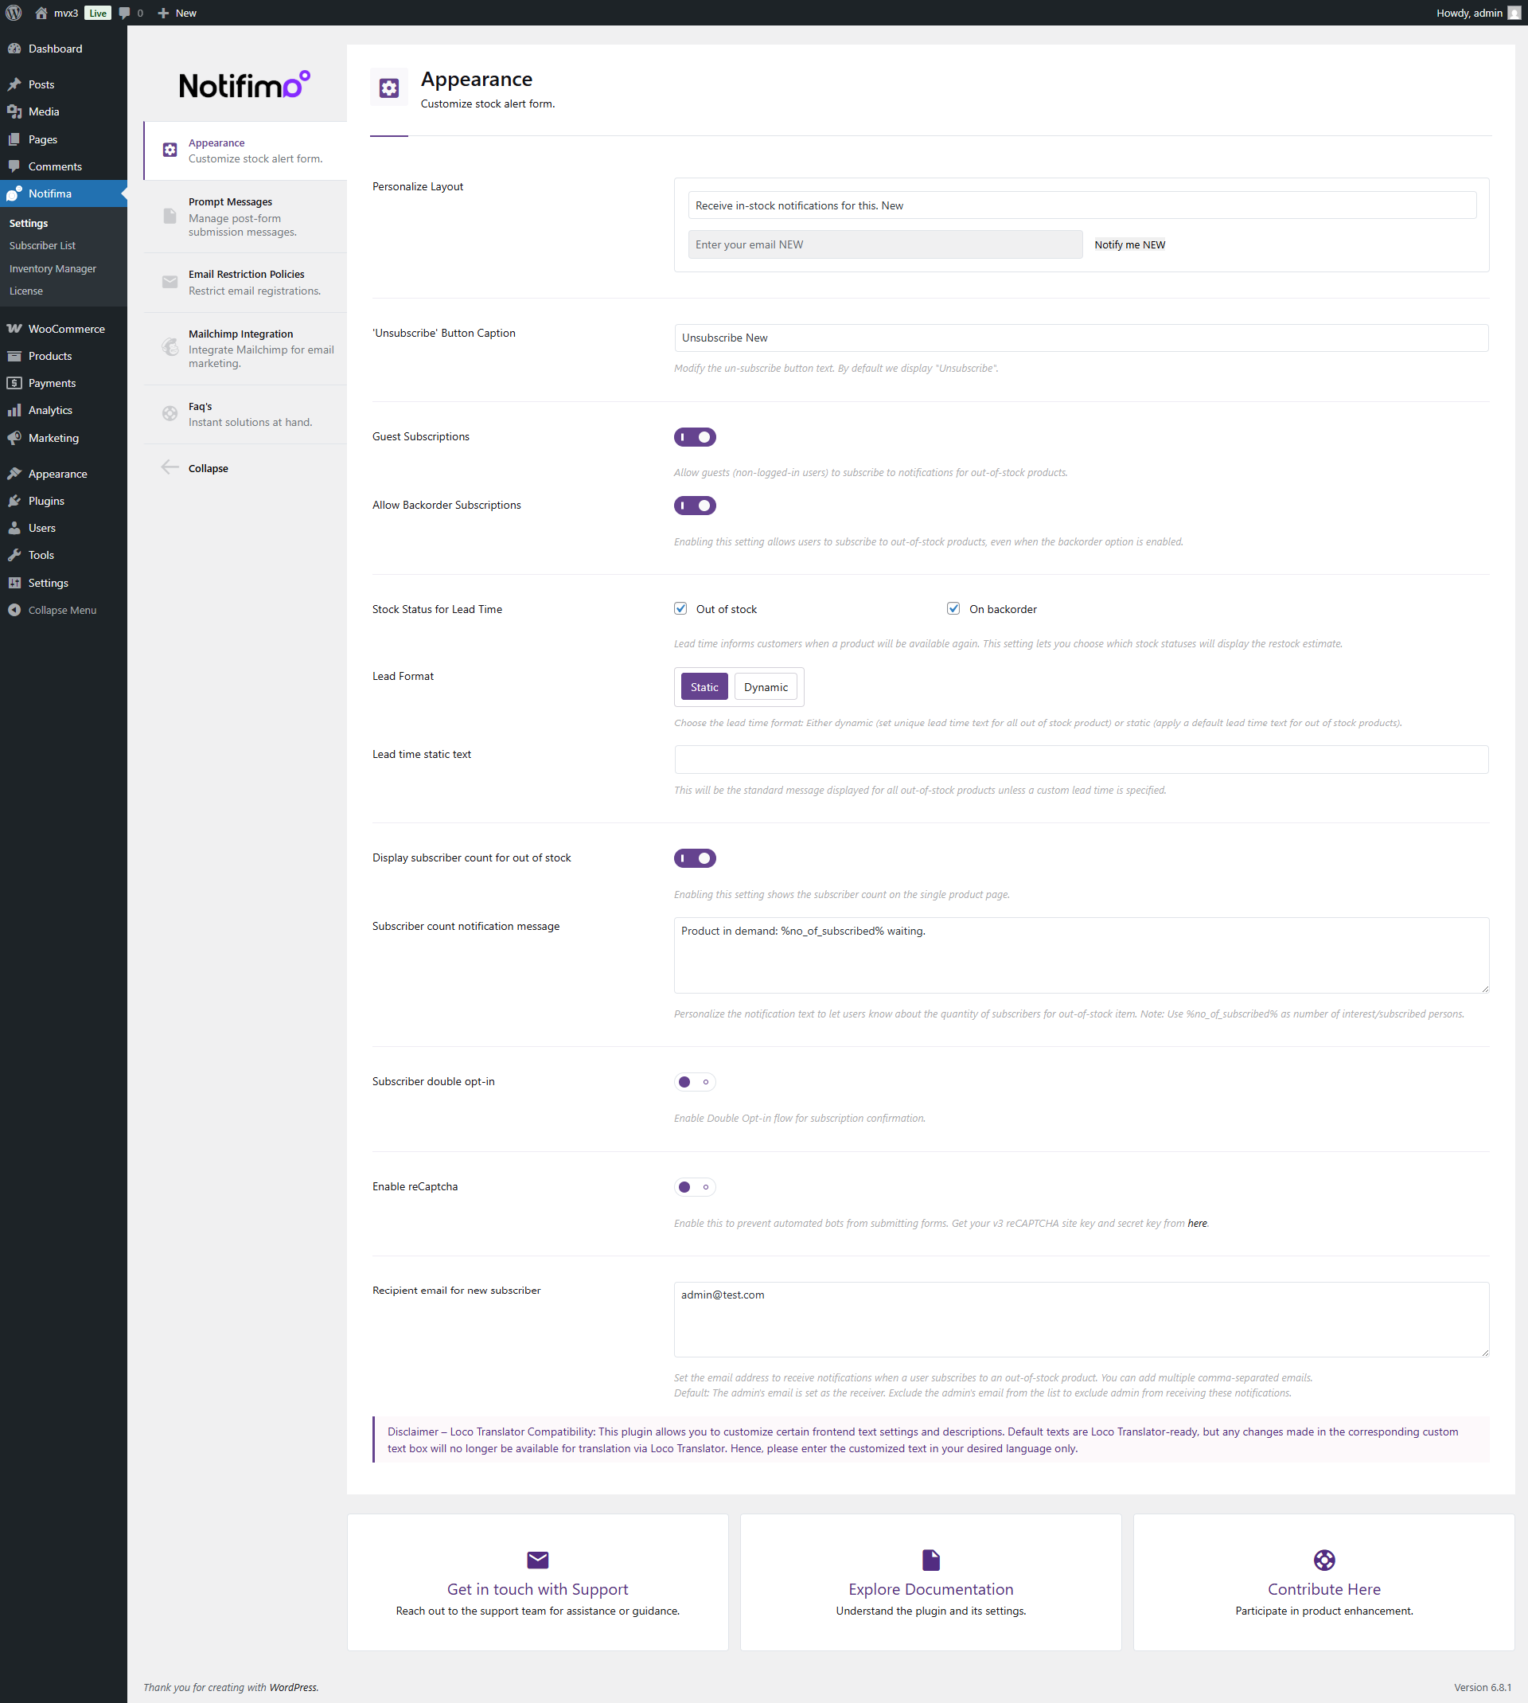Screen dimensions: 1528x1703
Task: Enable the reCaptcha toggle
Action: (x=694, y=1186)
